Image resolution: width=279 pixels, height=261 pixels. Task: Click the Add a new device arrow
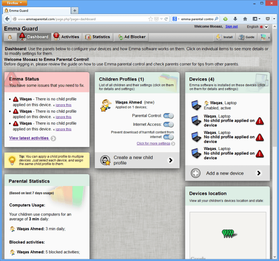[259, 173]
